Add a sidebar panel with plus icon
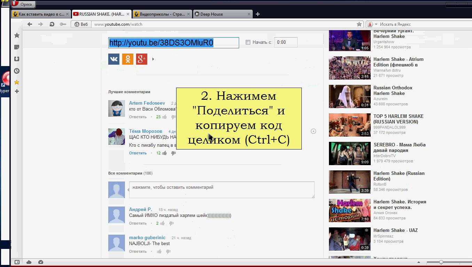This screenshot has width=472, height=267. tap(17, 91)
